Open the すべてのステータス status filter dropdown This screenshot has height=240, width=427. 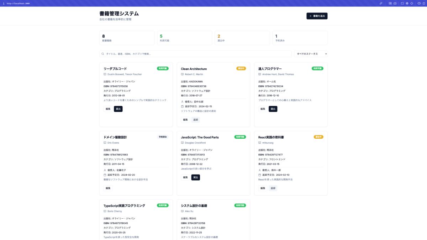(311, 54)
